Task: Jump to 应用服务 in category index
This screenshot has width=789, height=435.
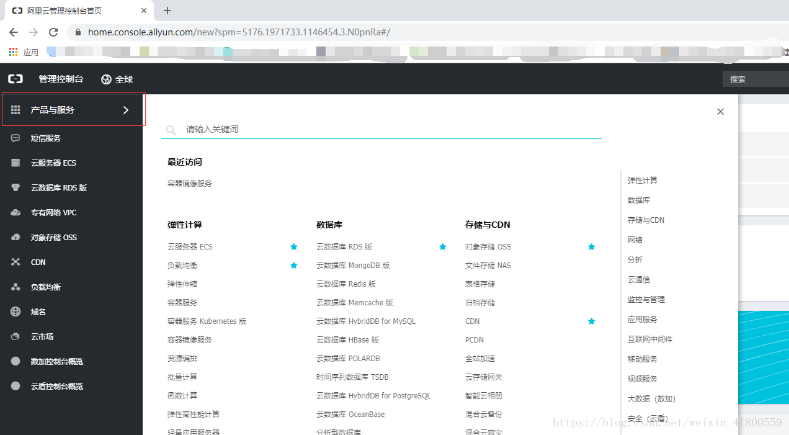Action: click(x=643, y=320)
